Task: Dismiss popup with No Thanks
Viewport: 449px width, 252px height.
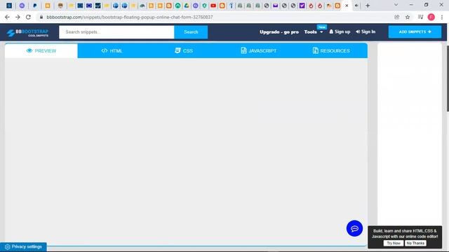Action: [x=415, y=243]
